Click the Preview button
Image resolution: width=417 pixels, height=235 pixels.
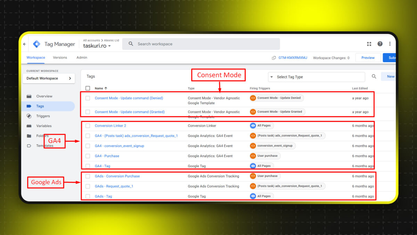[368, 58]
